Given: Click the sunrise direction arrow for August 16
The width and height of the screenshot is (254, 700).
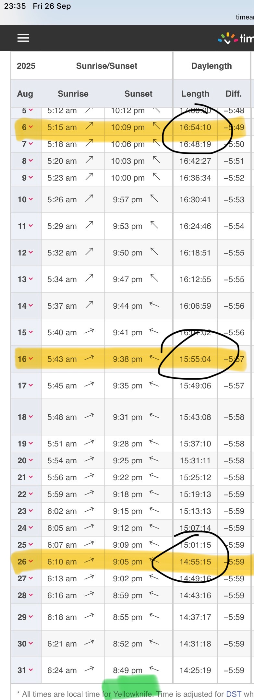Looking at the screenshot, I should 89,358.
